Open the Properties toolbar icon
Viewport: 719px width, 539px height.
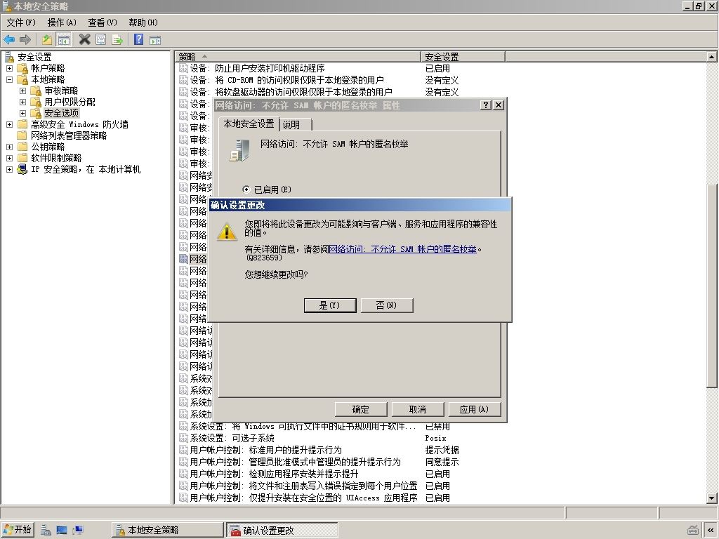pyautogui.click(x=101, y=40)
